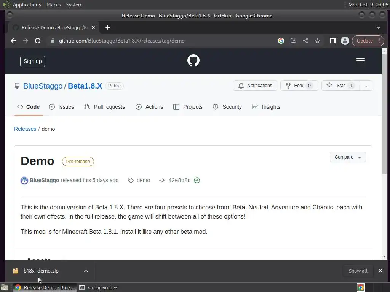Open the Actions tab
The image size is (390, 292).
click(x=149, y=107)
